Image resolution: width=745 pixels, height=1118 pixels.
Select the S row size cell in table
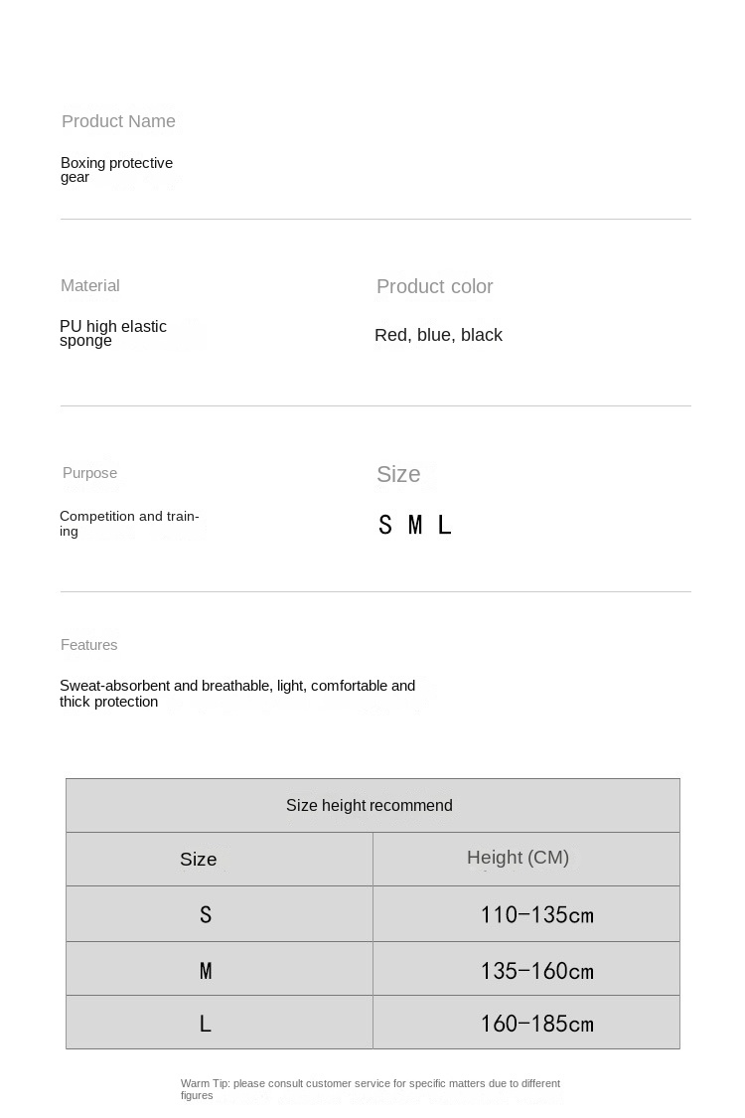(x=206, y=914)
